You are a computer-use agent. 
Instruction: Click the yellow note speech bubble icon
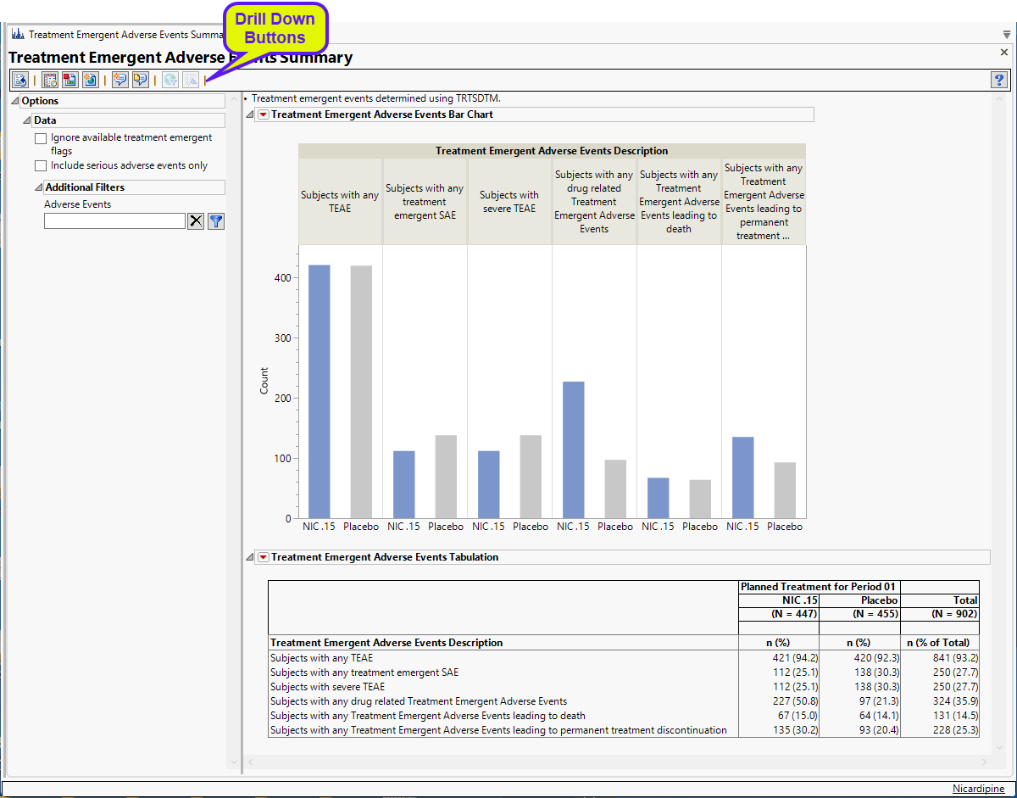pos(140,80)
